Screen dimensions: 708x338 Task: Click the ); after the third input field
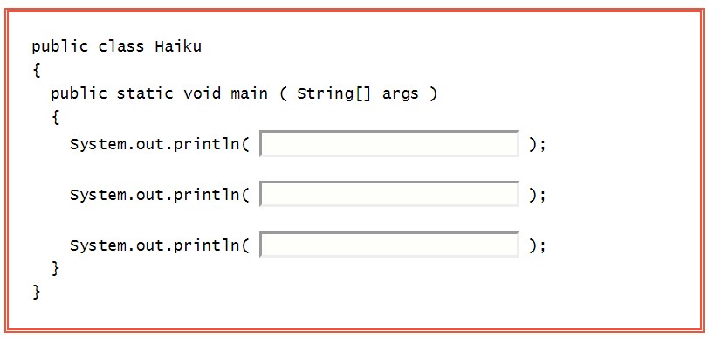click(537, 245)
